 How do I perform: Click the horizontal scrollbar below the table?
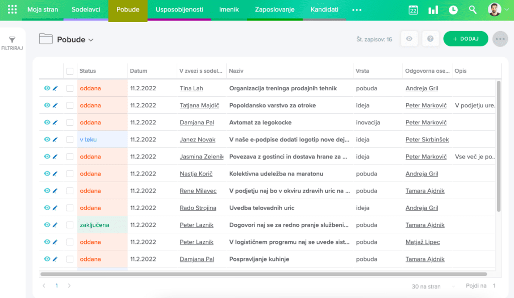263,274
